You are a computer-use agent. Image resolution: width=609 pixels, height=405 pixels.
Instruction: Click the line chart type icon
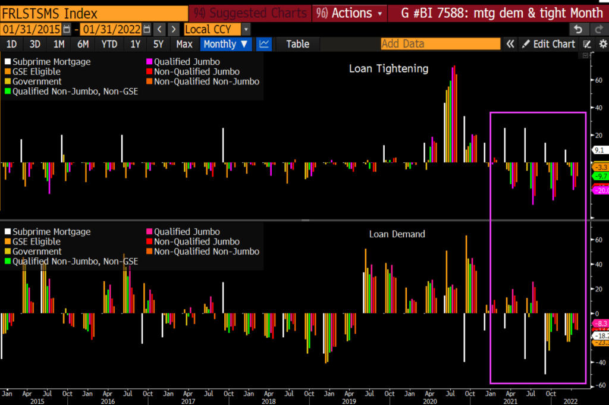click(265, 43)
